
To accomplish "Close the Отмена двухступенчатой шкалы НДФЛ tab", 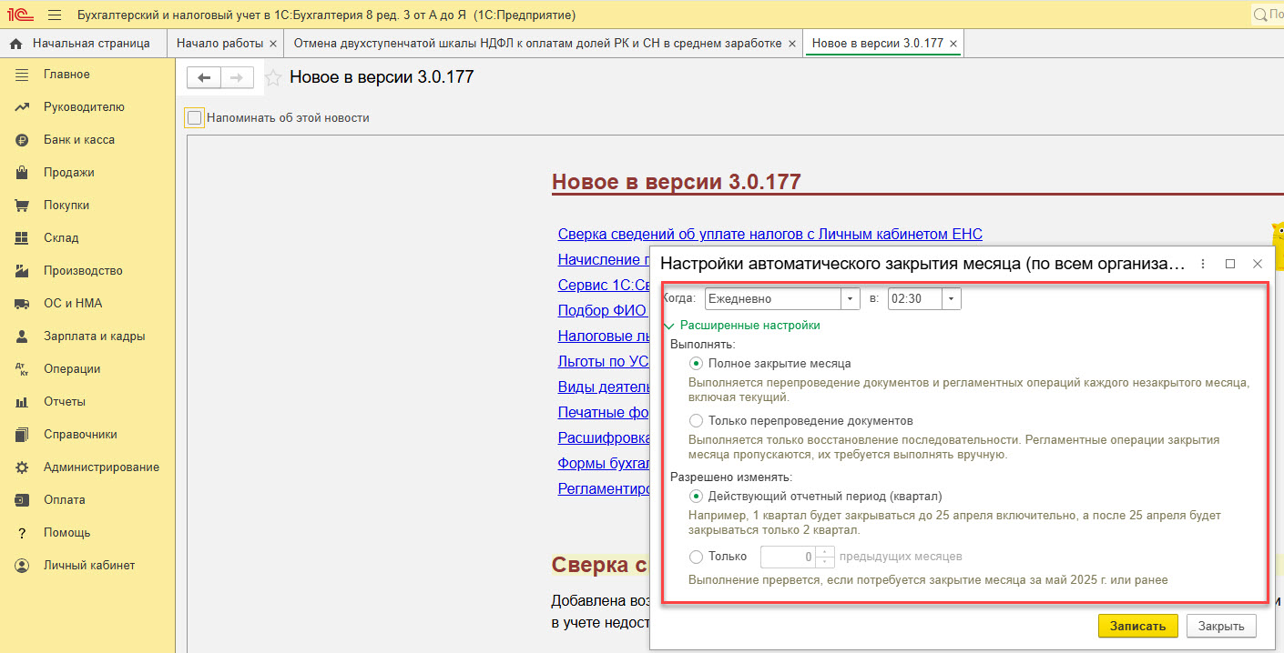I will tap(792, 44).
